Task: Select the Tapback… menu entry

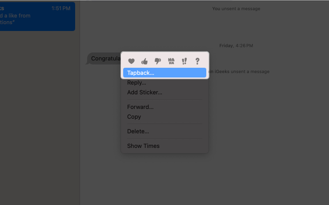Action: [x=164, y=73]
